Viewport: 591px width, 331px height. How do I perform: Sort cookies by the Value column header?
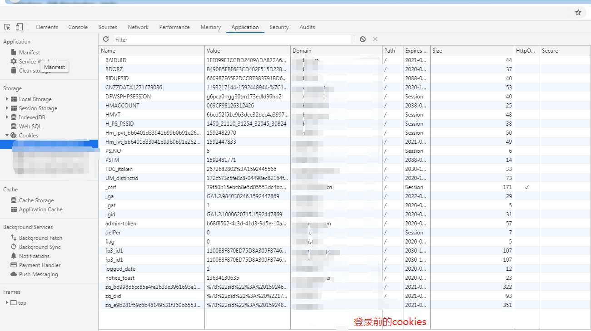(248, 51)
